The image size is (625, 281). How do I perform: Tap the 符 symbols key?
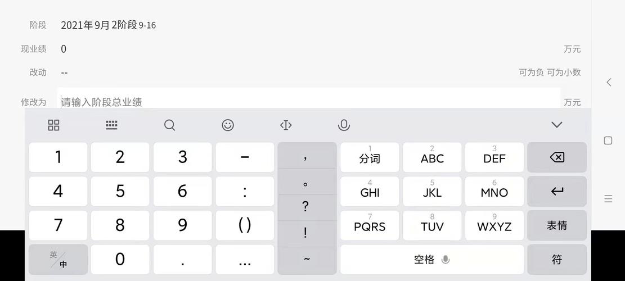point(557,260)
